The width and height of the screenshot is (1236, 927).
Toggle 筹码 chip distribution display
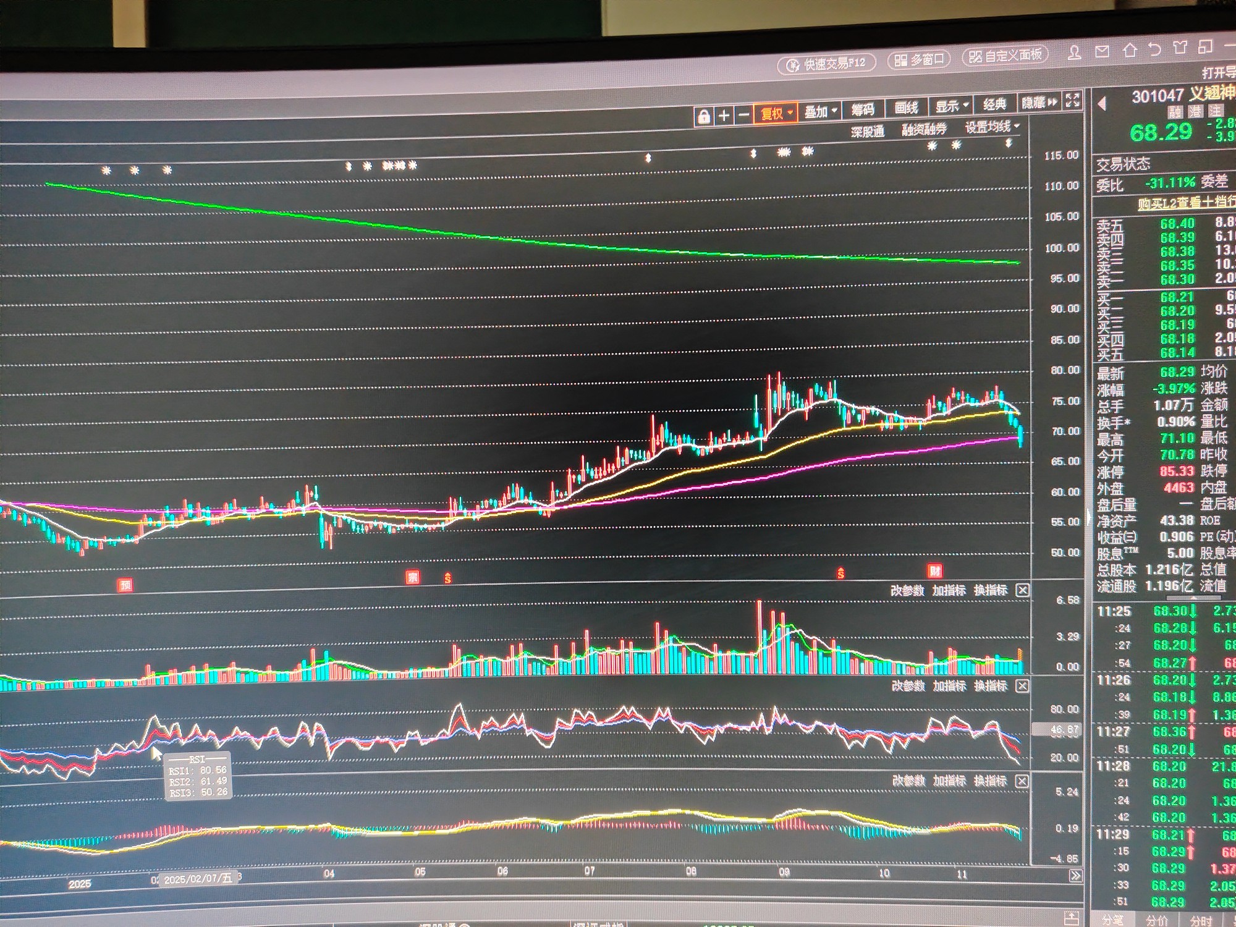[x=862, y=109]
